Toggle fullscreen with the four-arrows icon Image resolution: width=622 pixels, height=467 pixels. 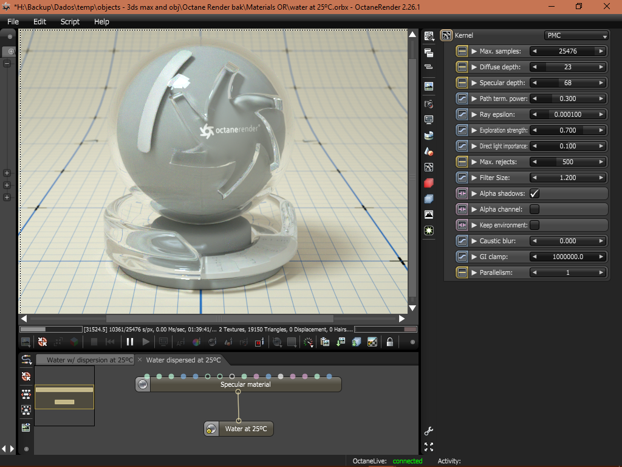429,447
